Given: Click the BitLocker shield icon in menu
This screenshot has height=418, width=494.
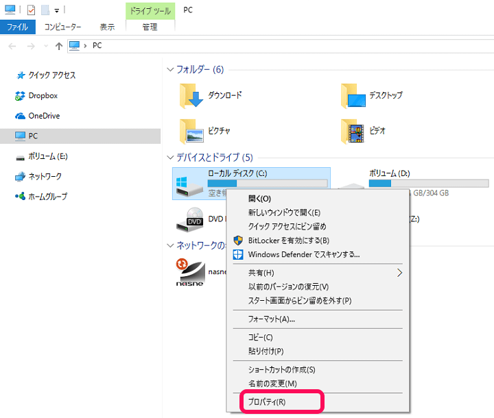Looking at the screenshot, I should click(x=238, y=241).
